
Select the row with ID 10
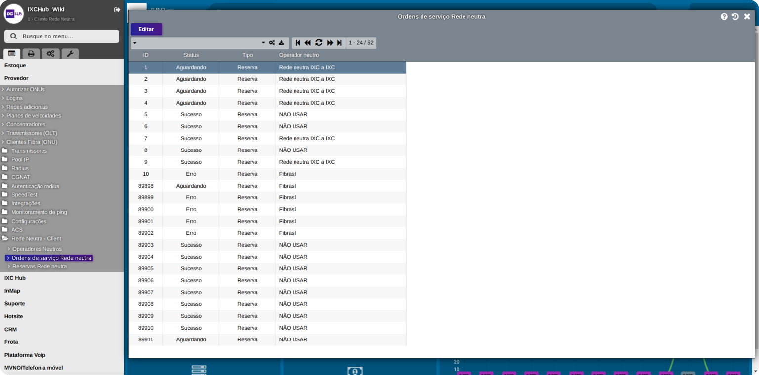267,174
